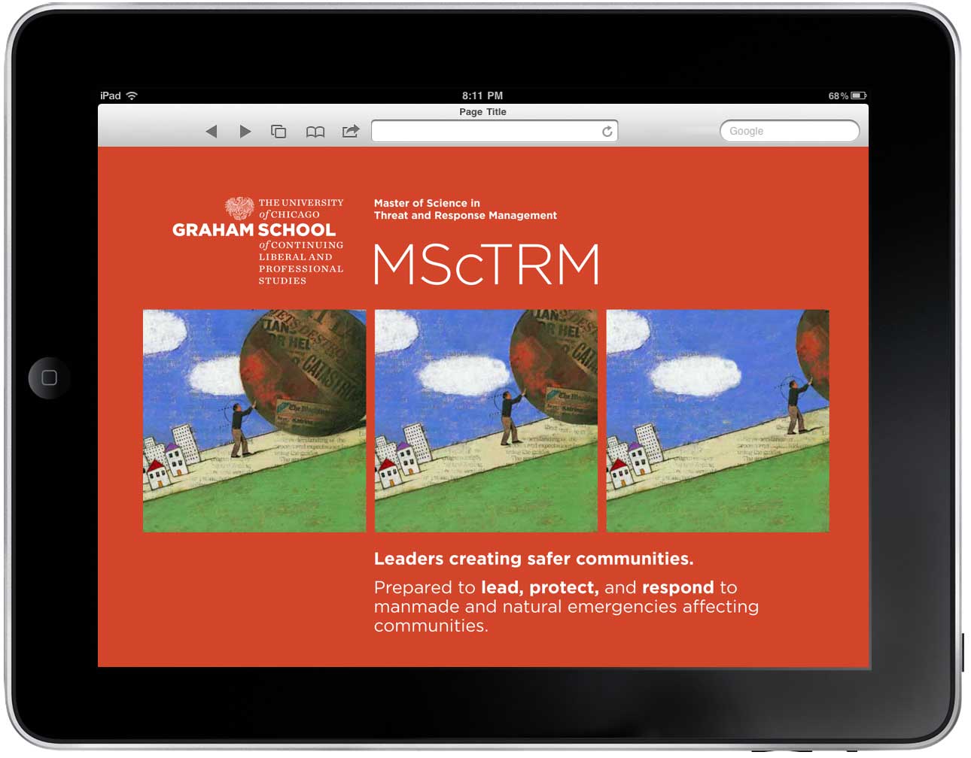Image resolution: width=971 pixels, height=758 pixels.
Task: Tap the Wi-Fi signal status icon
Action: coord(132,96)
